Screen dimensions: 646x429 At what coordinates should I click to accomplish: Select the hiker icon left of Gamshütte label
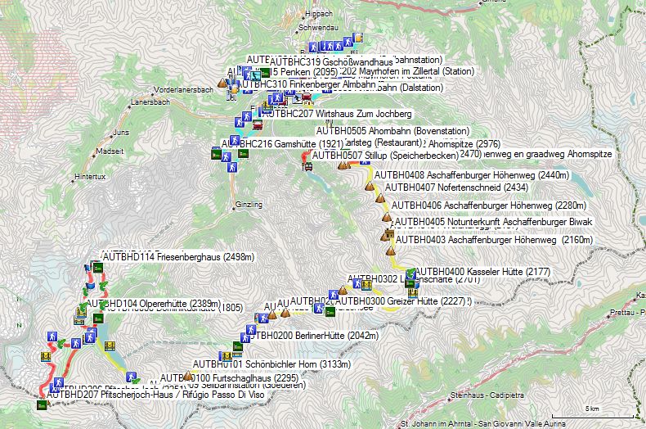click(234, 141)
